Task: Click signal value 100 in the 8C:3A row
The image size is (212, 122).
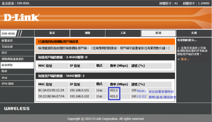Action: coord(134,90)
